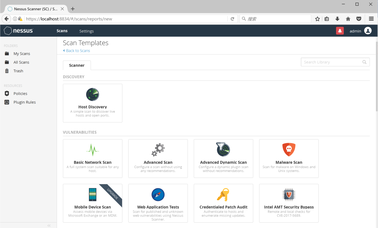Click the admin username label

pyautogui.click(x=355, y=31)
